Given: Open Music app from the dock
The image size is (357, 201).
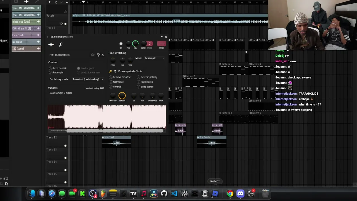Looking at the screenshot, I should click(144, 193).
